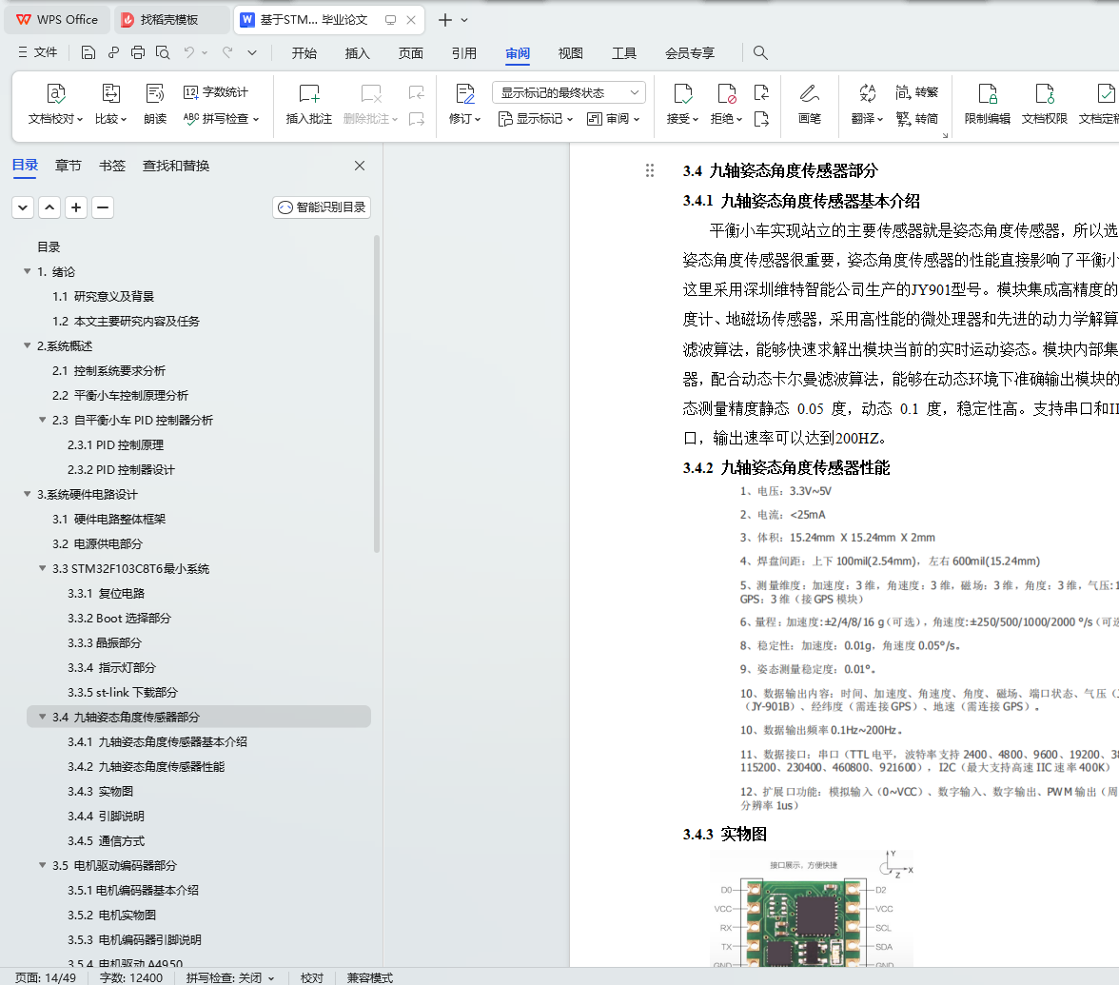Screen dimensions: 1119x985
Task: Collapse the 3.5 电机驱动编码器部分 node
Action: [42, 865]
